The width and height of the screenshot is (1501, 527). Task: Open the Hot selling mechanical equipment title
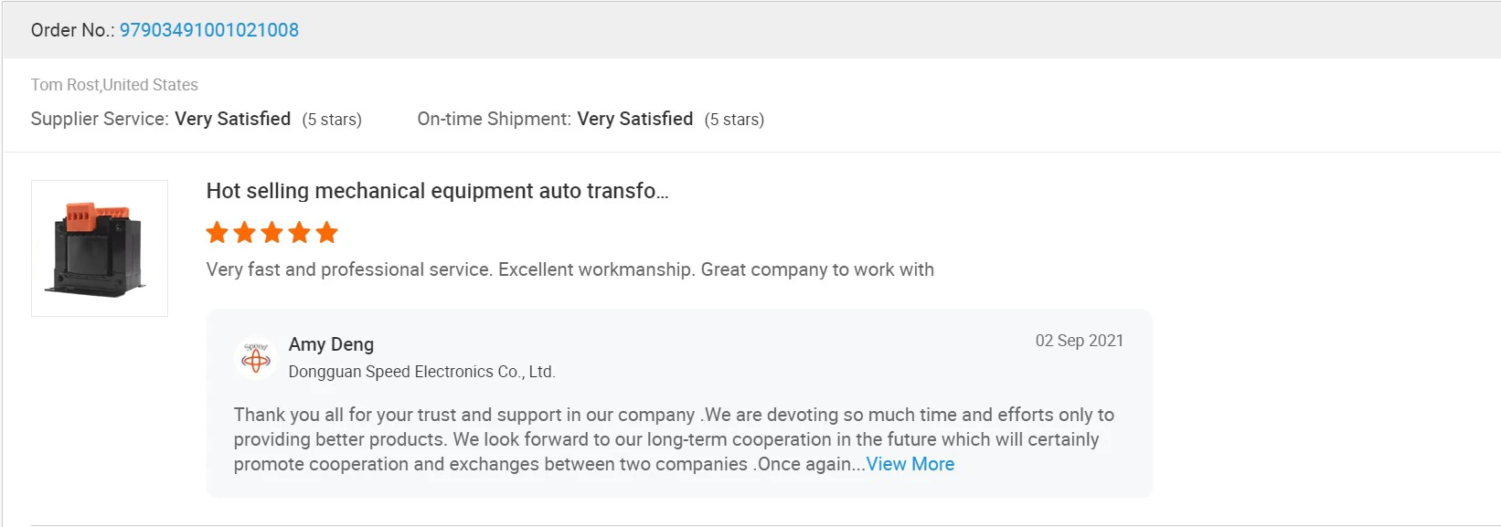click(x=437, y=191)
